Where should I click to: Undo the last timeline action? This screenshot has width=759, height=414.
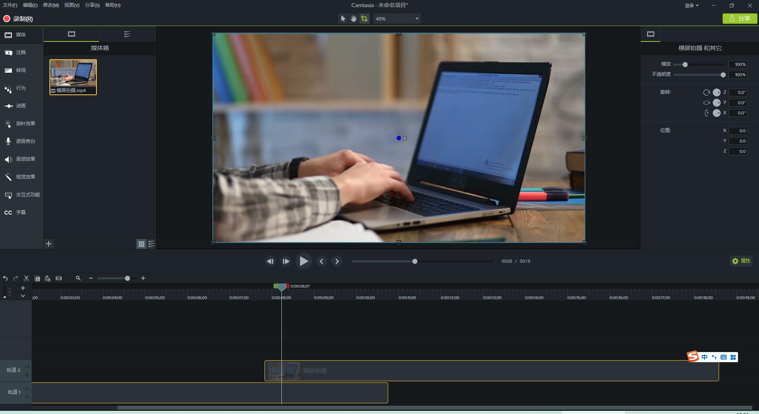click(x=5, y=279)
